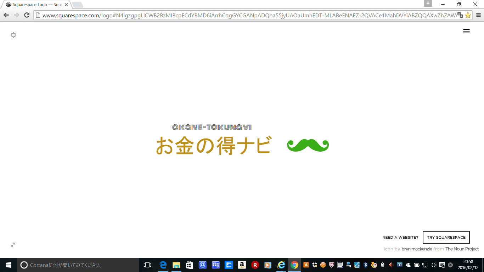
Task: Click the collapse fullscreen arrows icon
Action: tap(13, 245)
